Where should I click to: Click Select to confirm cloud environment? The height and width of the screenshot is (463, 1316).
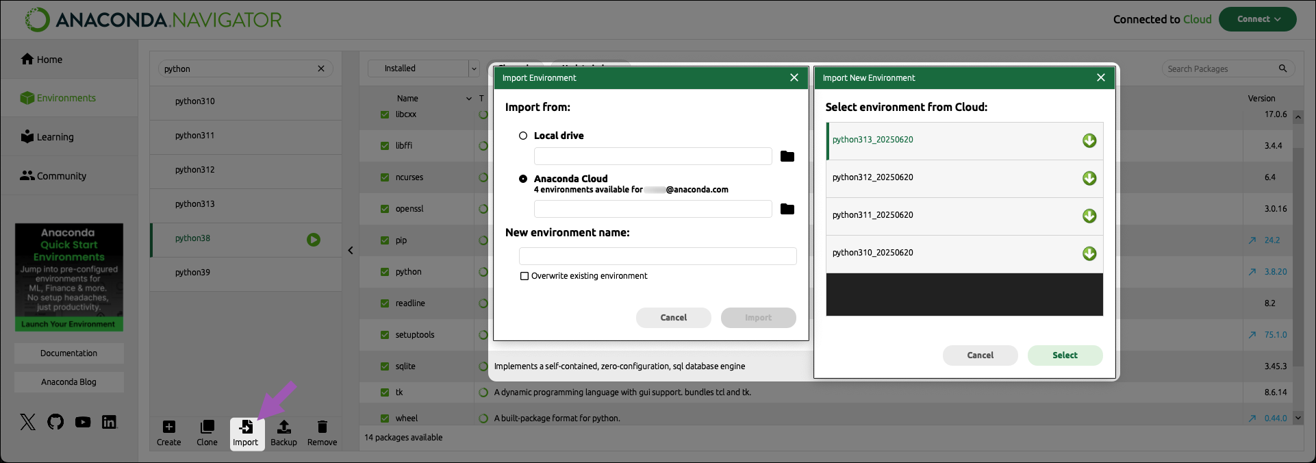(1065, 355)
